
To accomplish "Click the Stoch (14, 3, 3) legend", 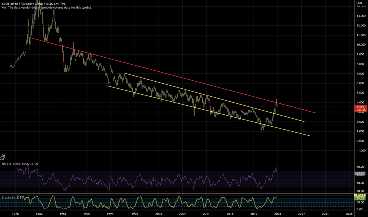I will point(12,198).
